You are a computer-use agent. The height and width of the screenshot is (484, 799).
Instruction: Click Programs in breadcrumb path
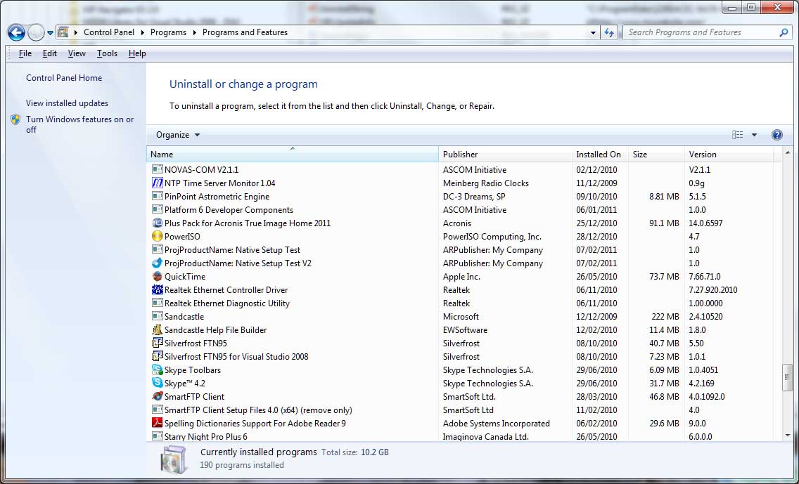click(x=168, y=32)
